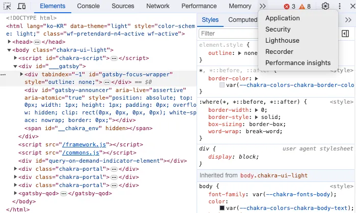The image size is (356, 213).
Task: Open DevTools settings gear icon
Action: click(x=325, y=6)
